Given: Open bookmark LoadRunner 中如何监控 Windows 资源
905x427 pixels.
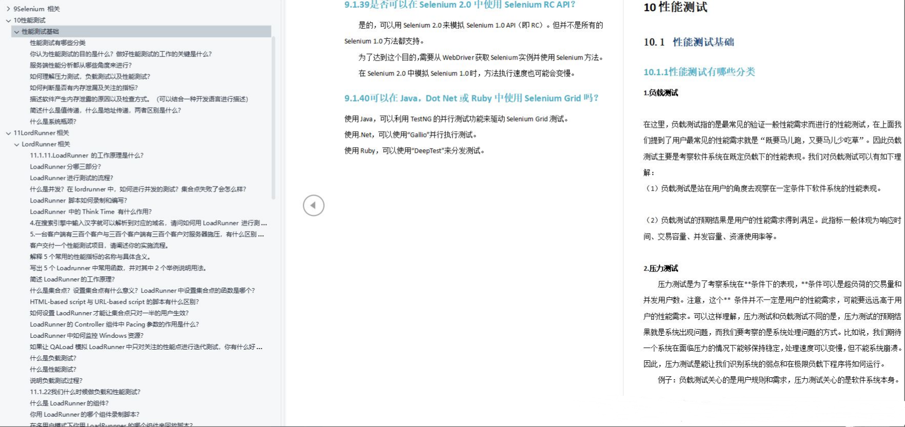Looking at the screenshot, I should [x=87, y=336].
